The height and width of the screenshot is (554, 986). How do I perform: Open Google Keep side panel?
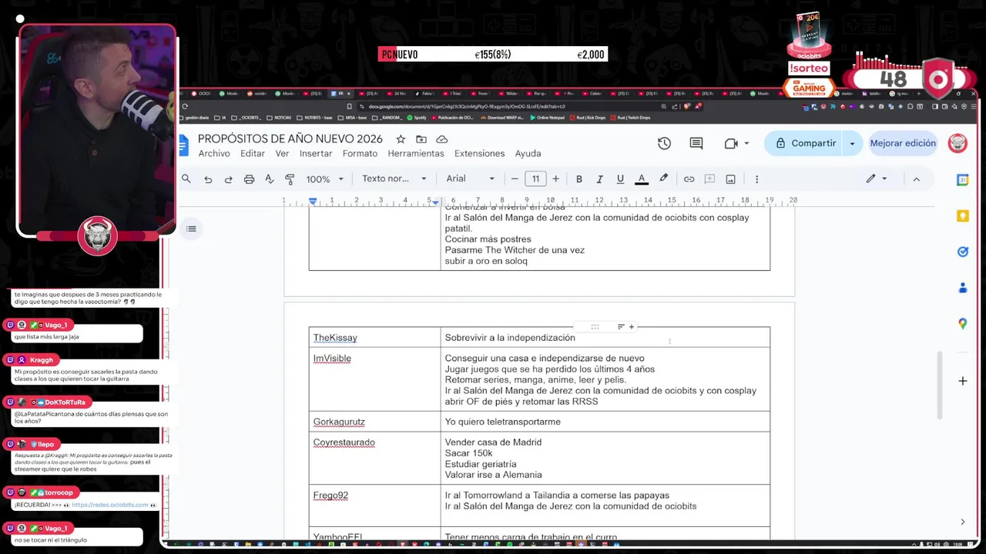962,216
